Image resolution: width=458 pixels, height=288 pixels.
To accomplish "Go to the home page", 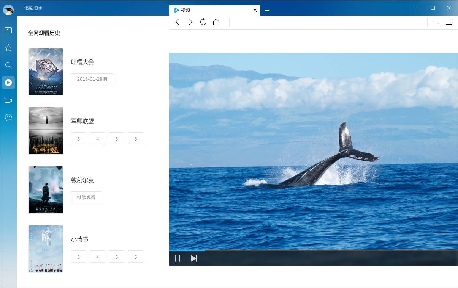I will coord(216,22).
